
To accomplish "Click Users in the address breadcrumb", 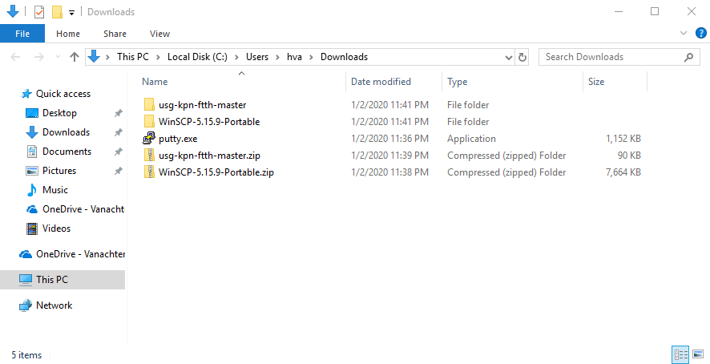I will 256,57.
